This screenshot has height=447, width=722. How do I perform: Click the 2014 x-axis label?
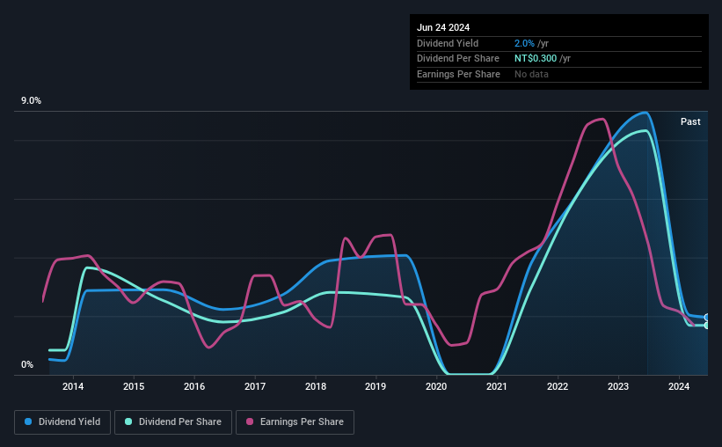(73, 386)
